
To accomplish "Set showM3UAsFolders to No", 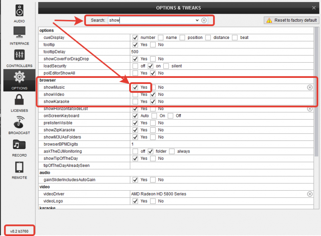I will point(153,137).
